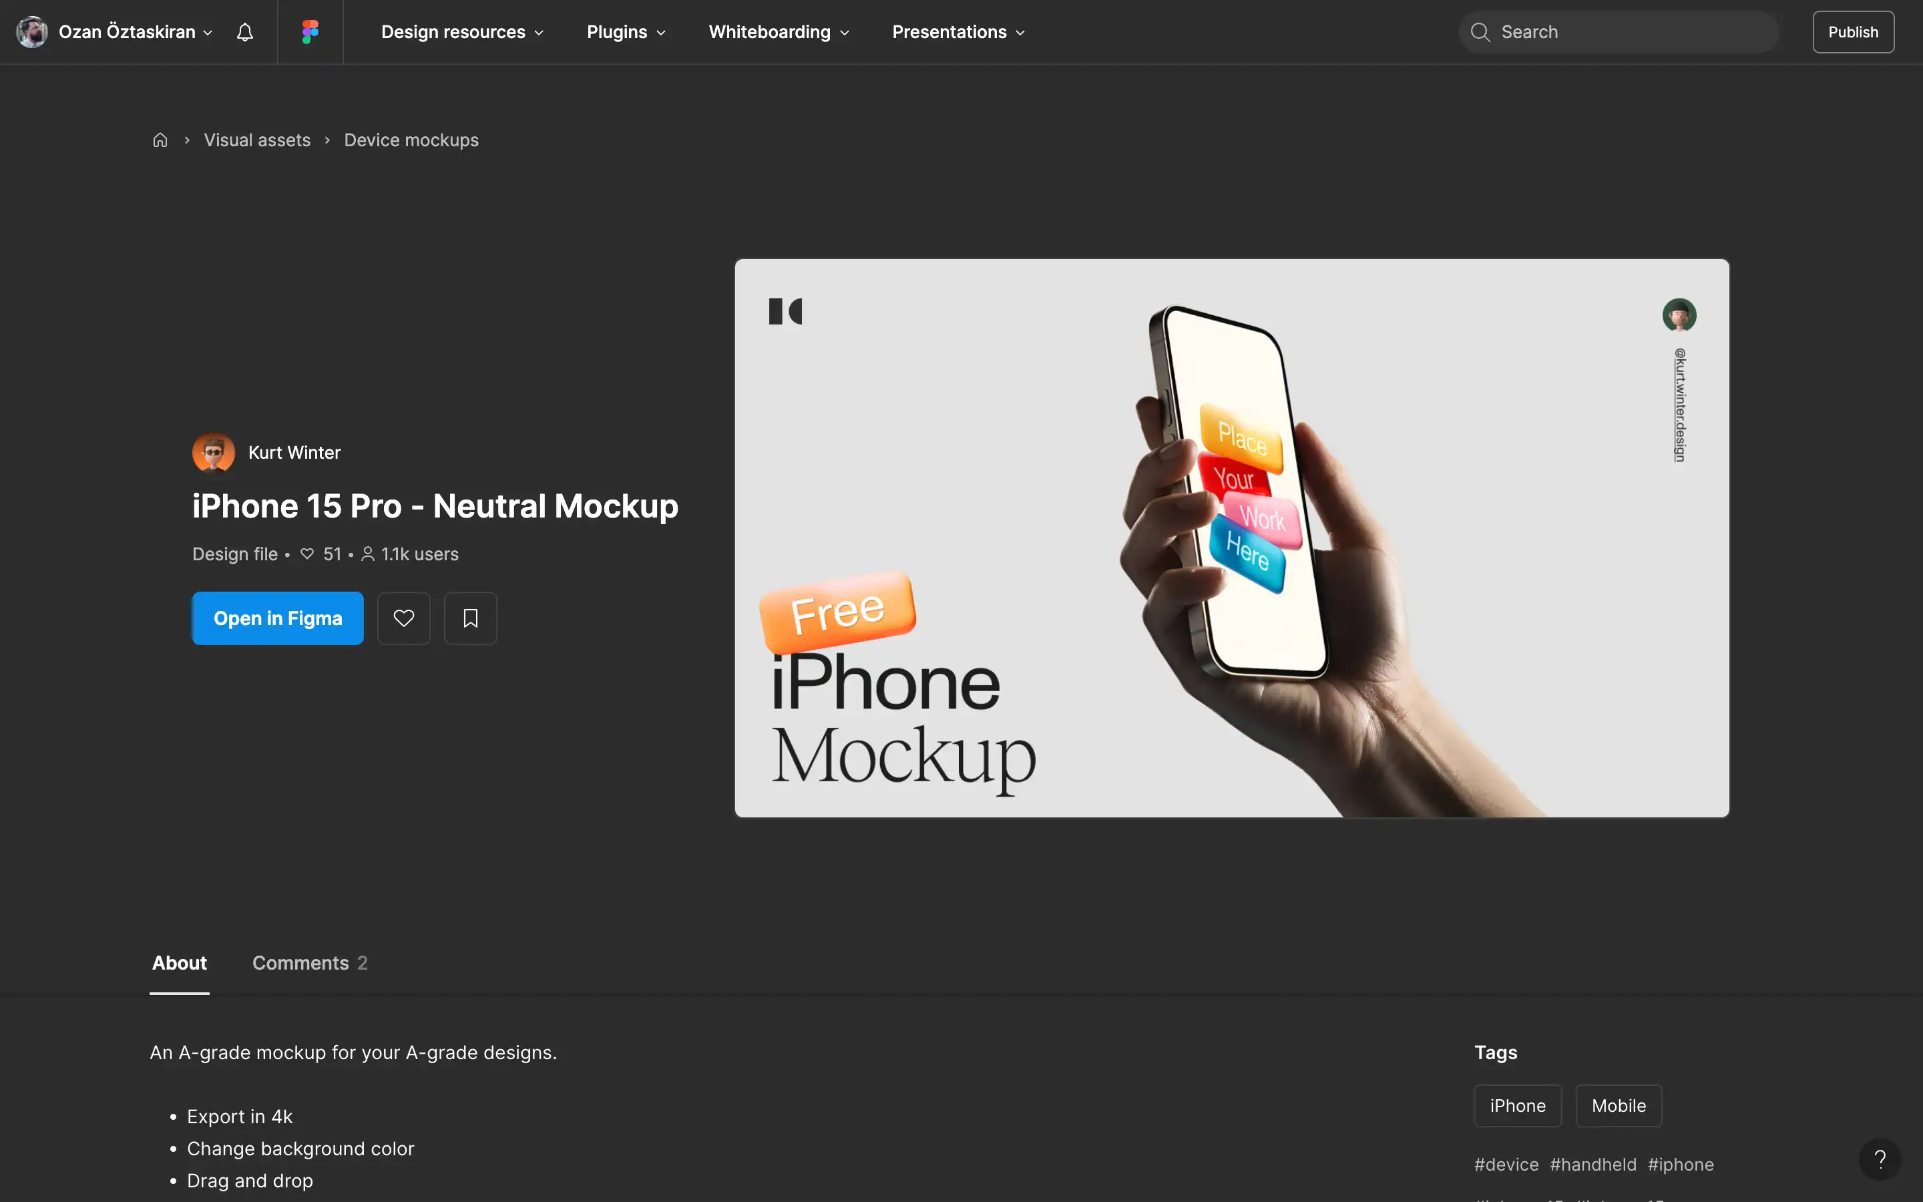Open Kurt Winter's profile name link
1923x1202 pixels.
point(294,452)
